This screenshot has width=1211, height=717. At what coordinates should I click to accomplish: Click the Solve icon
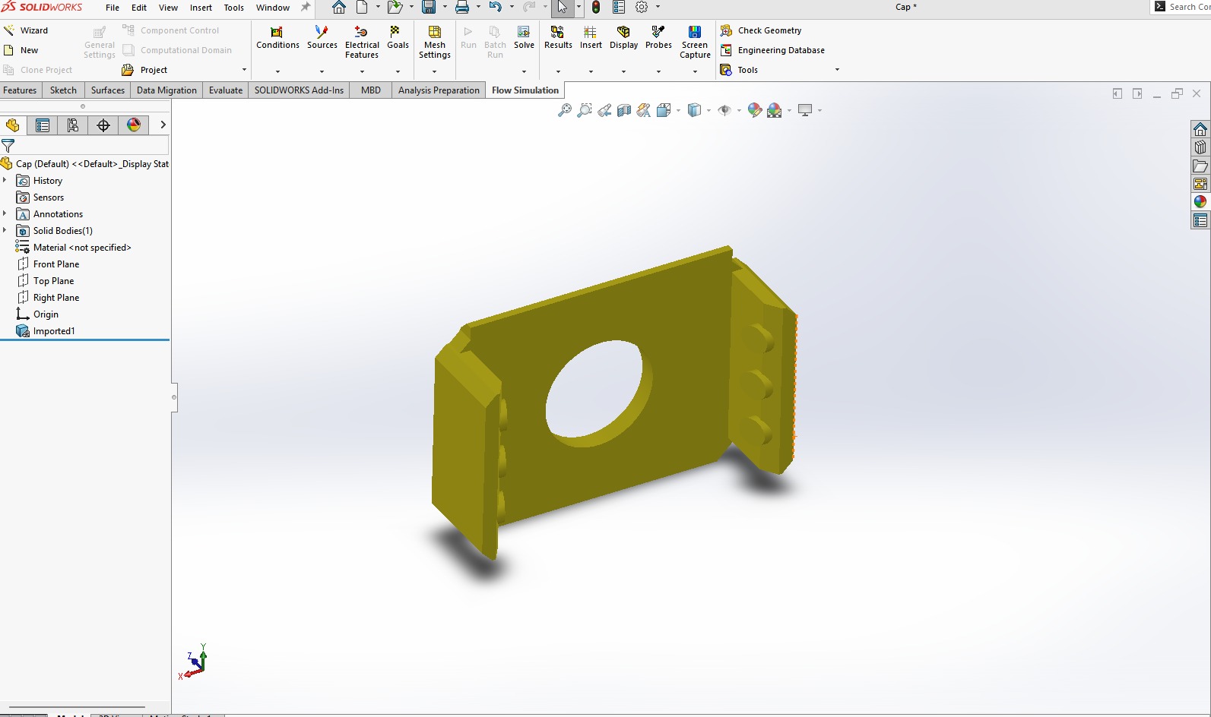pos(524,32)
